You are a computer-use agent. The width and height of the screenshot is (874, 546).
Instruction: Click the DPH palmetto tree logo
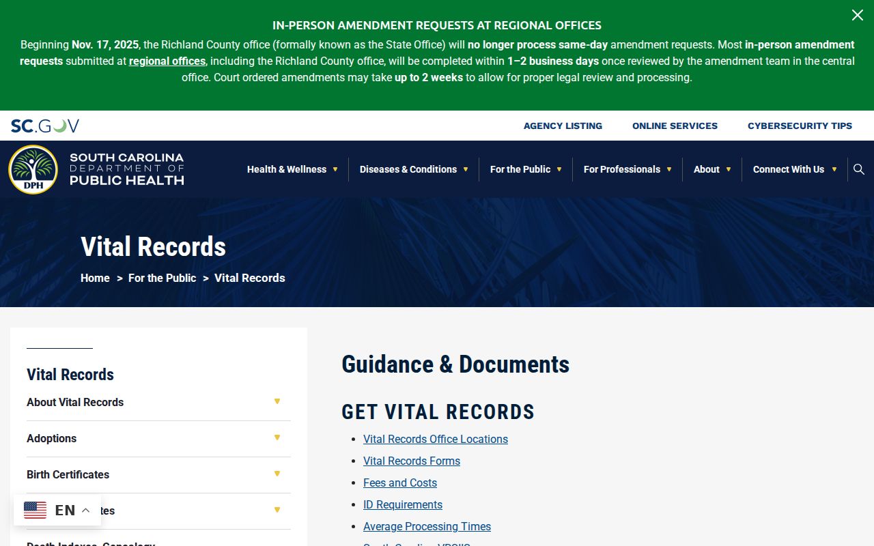coord(33,169)
